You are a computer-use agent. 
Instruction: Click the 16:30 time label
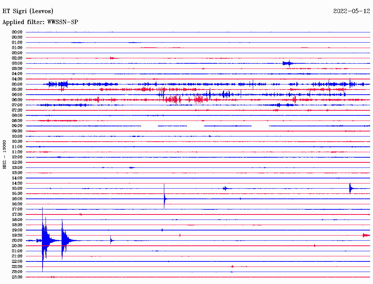[x=17, y=204]
